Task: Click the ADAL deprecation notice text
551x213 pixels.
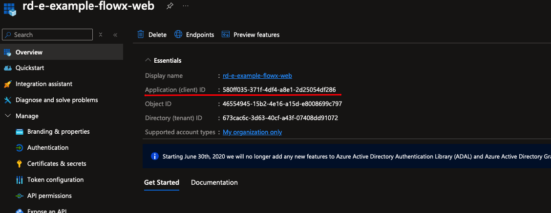Action: click(357, 156)
